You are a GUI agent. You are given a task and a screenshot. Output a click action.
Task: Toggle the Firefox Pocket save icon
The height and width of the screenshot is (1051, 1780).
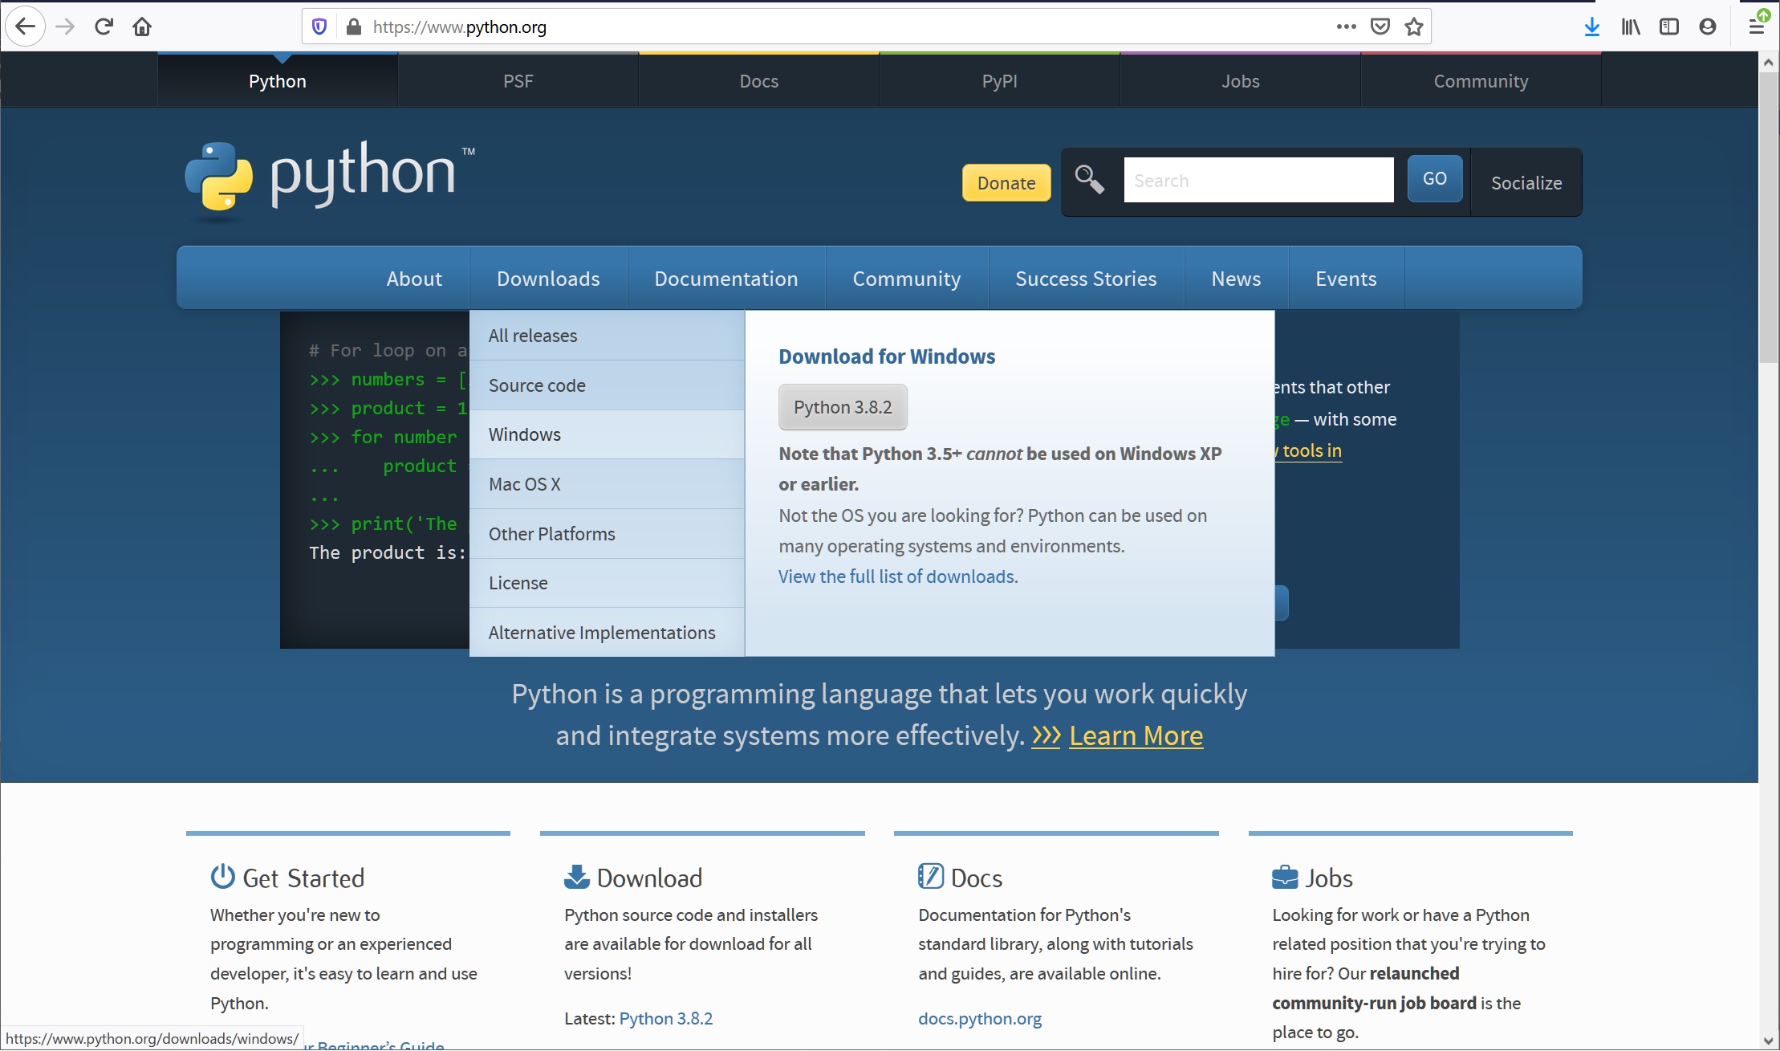tap(1379, 25)
